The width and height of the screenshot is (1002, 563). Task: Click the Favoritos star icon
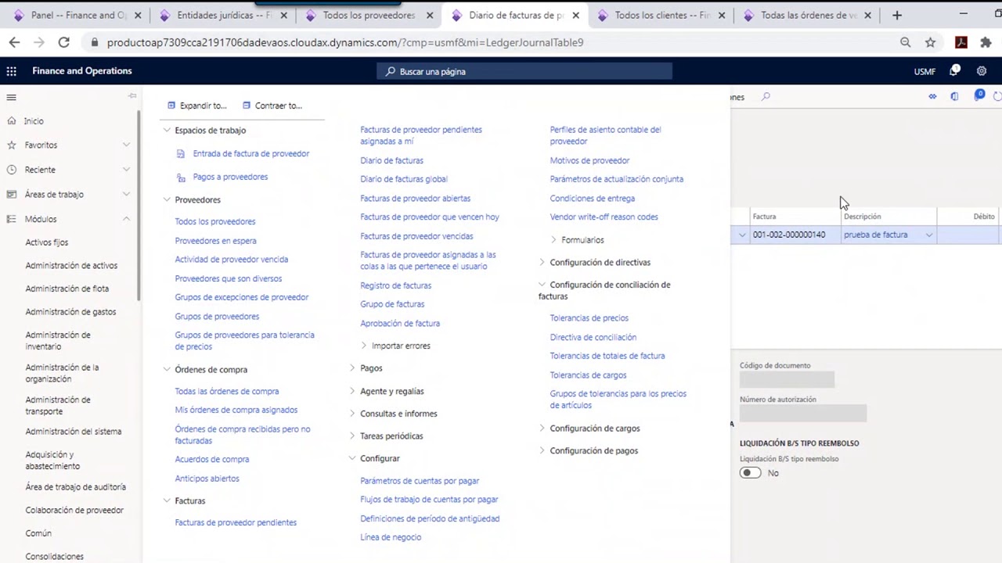point(12,145)
